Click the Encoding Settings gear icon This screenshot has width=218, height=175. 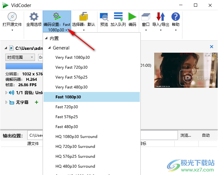coord(57,16)
